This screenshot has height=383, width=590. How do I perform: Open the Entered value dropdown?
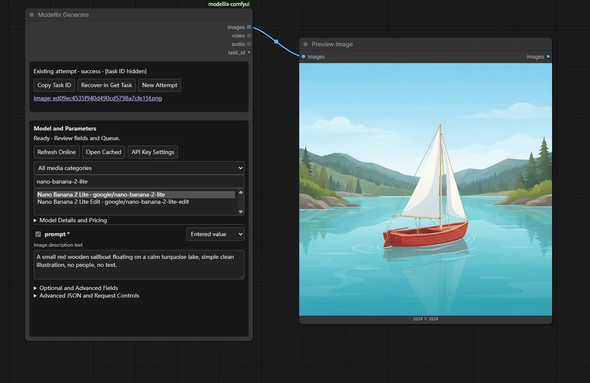point(215,234)
